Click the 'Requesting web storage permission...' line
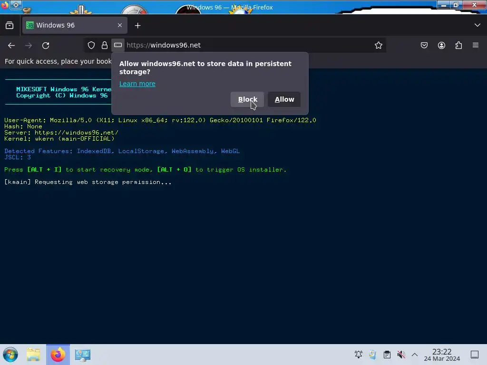 coord(88,182)
